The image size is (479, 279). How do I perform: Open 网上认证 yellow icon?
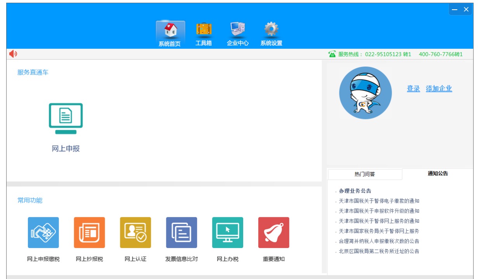[x=135, y=232]
